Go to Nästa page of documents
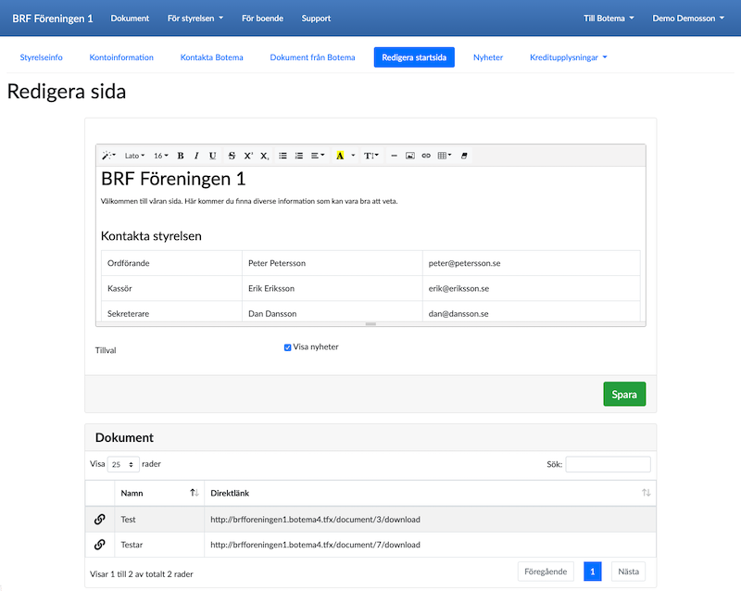 [628, 572]
